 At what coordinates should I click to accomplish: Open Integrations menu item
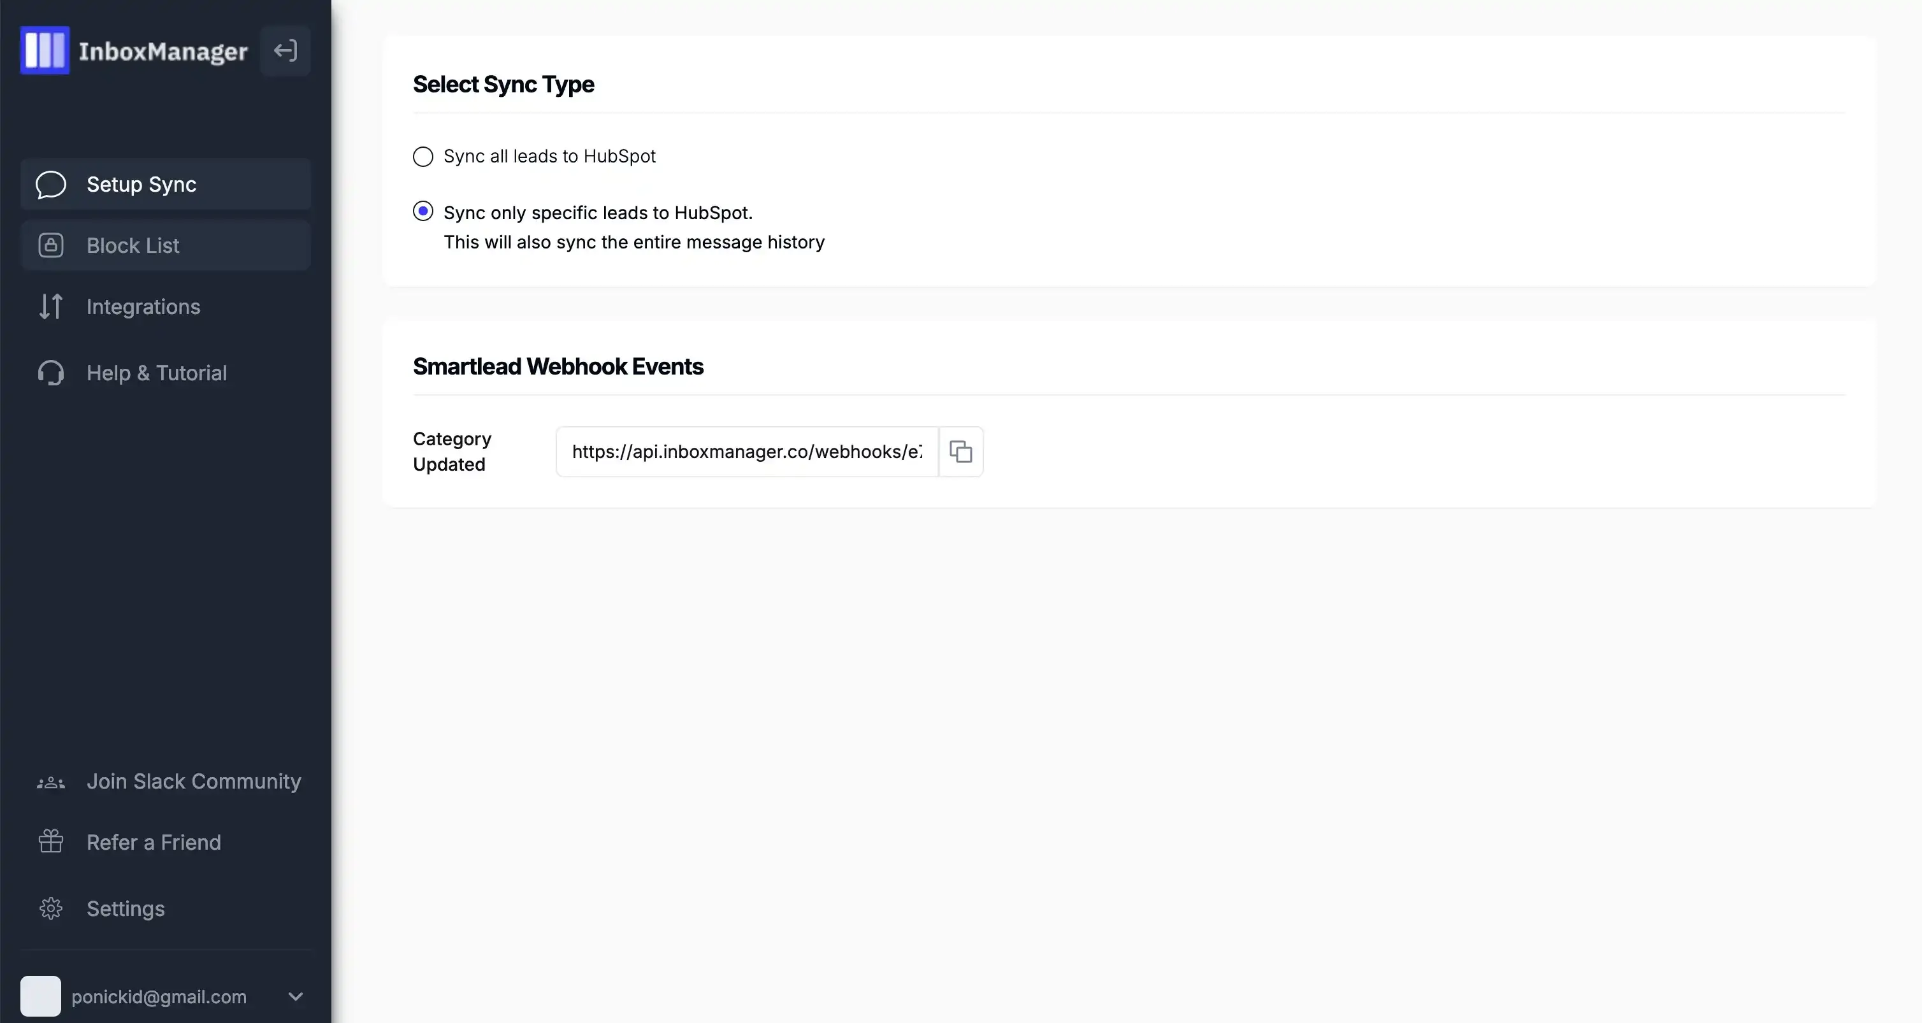tap(166, 306)
